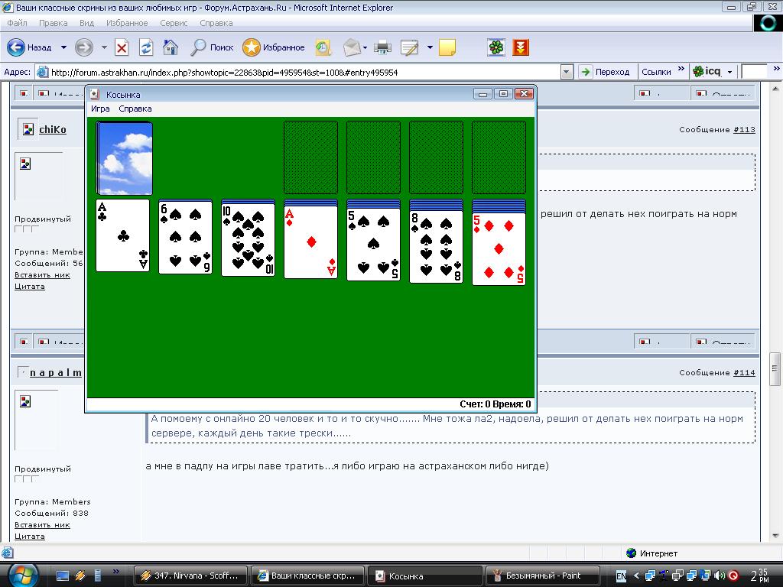Click the Stop button in the IE toolbar
The height and width of the screenshot is (587, 783).
(122, 47)
